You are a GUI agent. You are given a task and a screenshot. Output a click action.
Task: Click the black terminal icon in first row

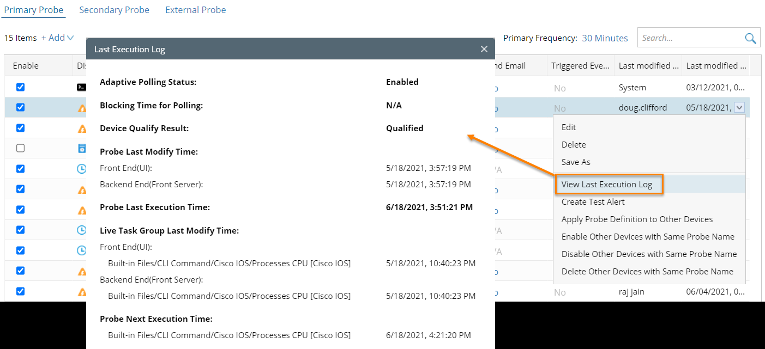[x=81, y=87]
